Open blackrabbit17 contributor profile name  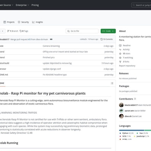131,105
